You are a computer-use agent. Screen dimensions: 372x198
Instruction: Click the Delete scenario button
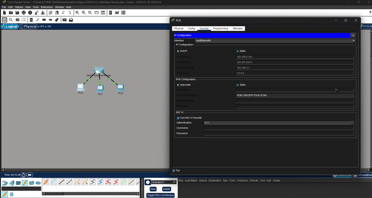point(167,189)
